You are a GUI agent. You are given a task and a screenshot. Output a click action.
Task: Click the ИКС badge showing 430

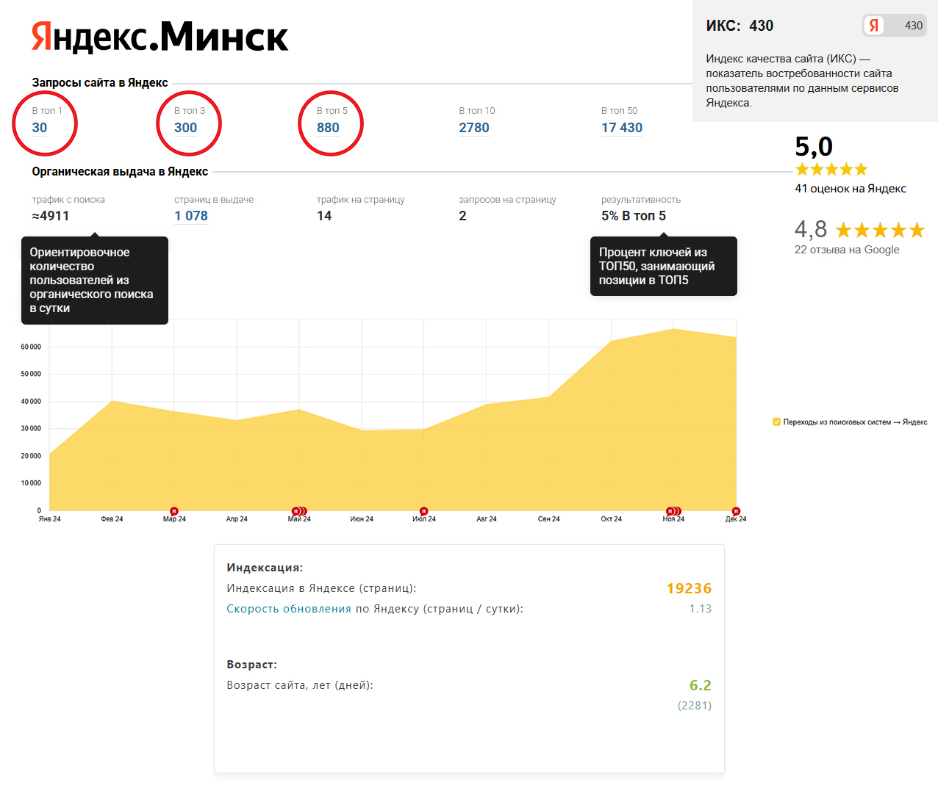(895, 26)
